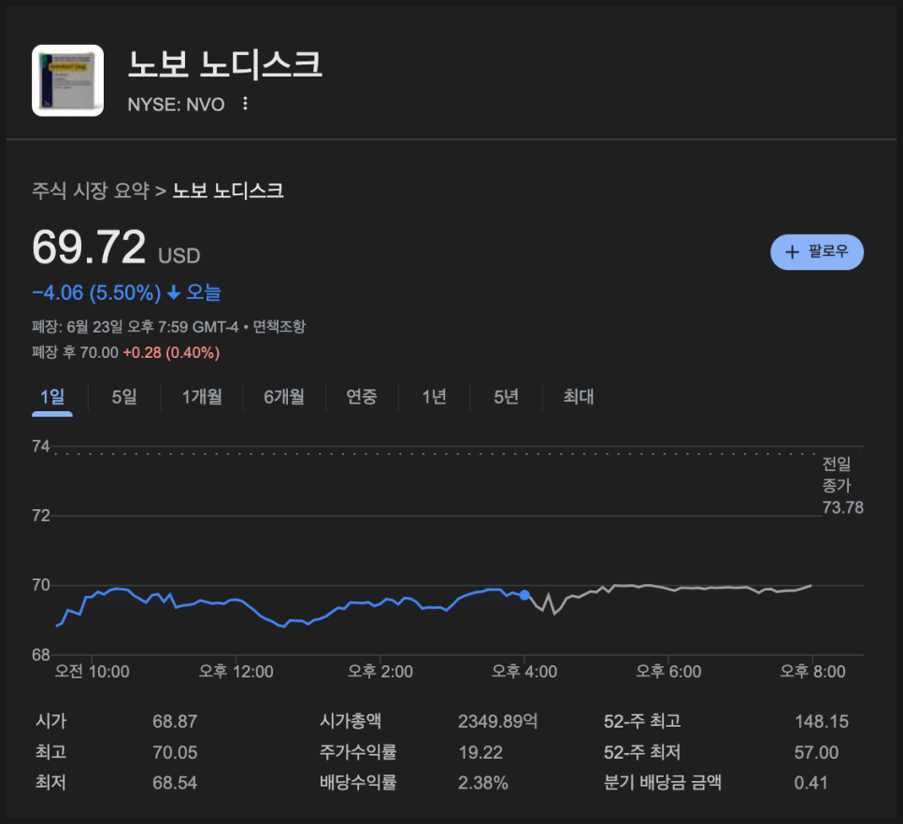Click the 52-주 최저 value 57.00
The image size is (903, 824).
click(x=817, y=752)
